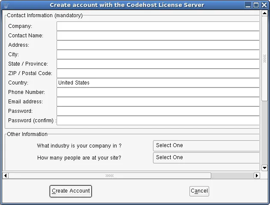Click the vertical scrollbar up arrow
270x205 pixels.
[x=264, y=13]
